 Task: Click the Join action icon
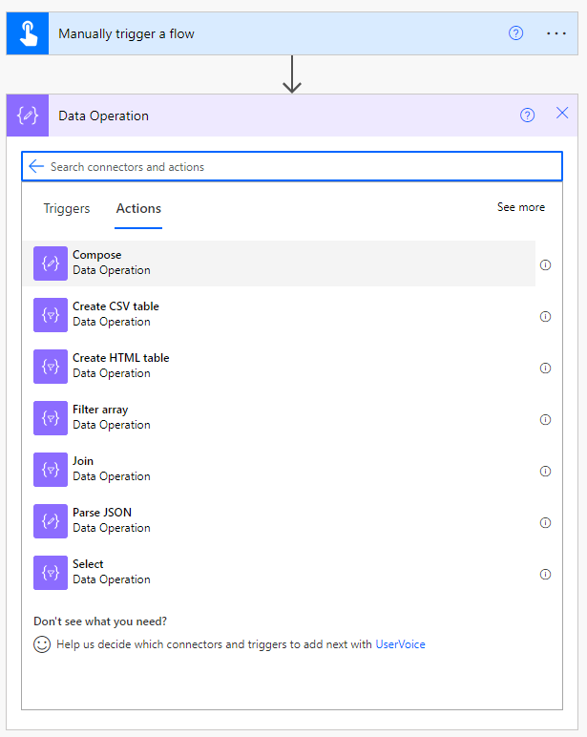coord(51,470)
